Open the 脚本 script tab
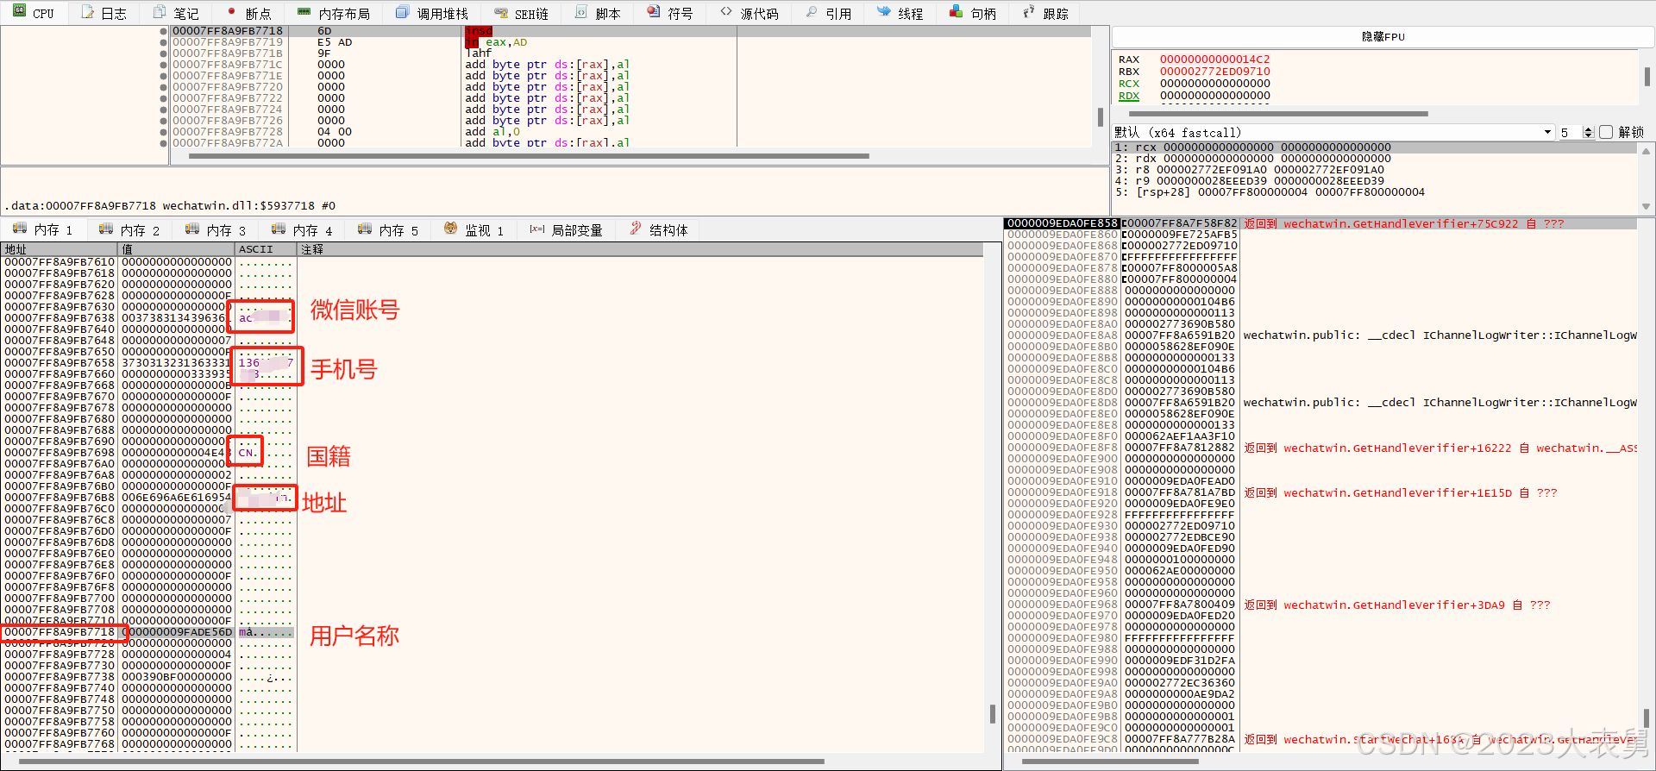Image resolution: width=1656 pixels, height=771 pixels. pos(597,13)
